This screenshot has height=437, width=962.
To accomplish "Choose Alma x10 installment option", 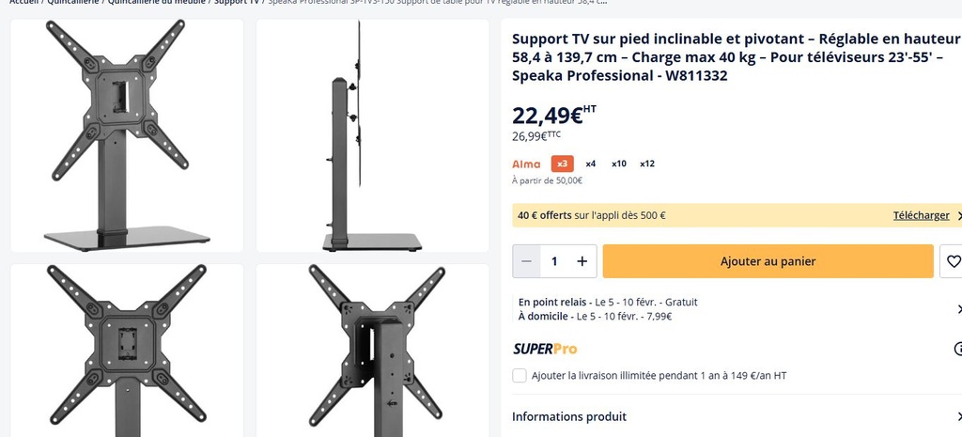I will pos(618,164).
